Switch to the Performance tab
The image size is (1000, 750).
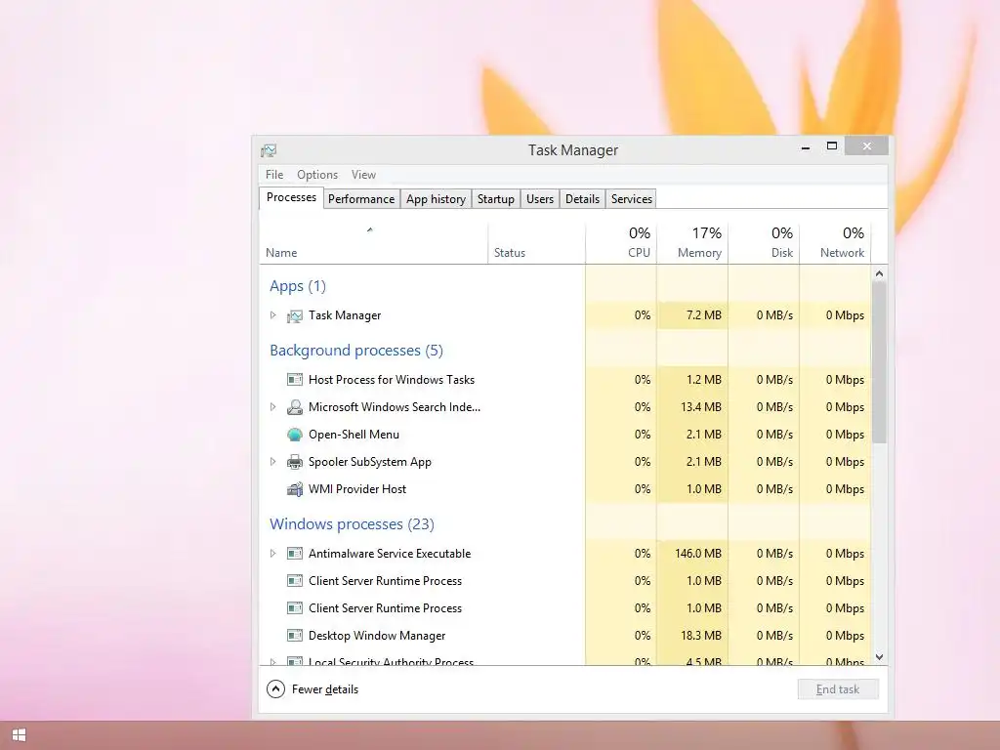tap(361, 199)
